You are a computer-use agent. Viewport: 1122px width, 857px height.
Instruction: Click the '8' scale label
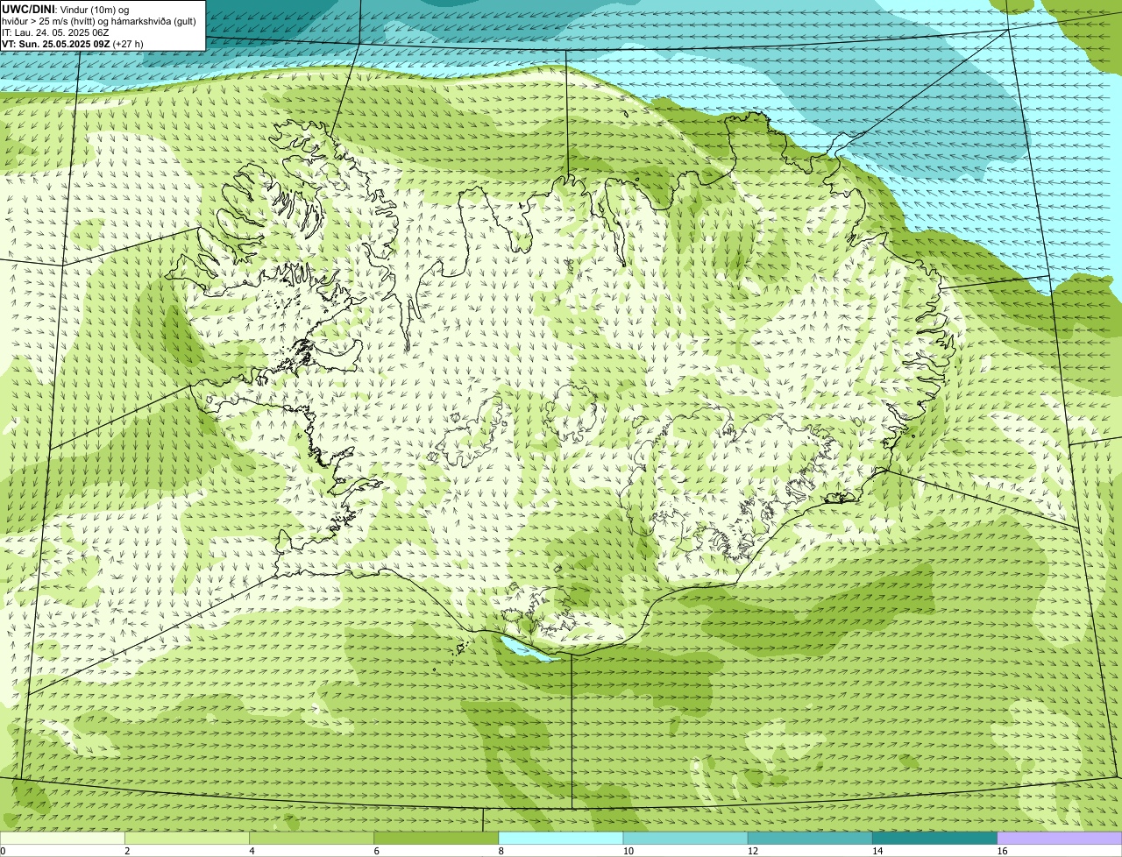(x=501, y=851)
